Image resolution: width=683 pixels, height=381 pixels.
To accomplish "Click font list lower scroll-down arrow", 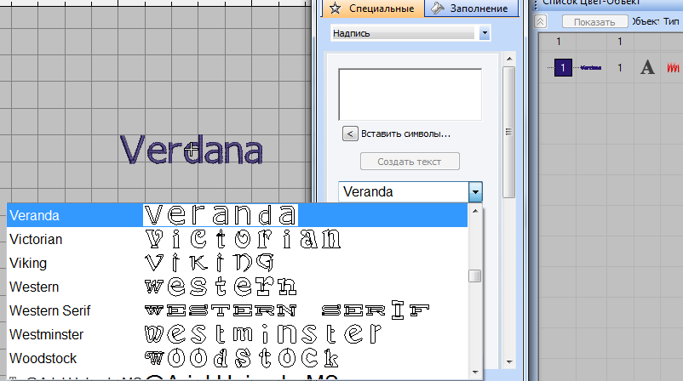I will pyautogui.click(x=475, y=372).
